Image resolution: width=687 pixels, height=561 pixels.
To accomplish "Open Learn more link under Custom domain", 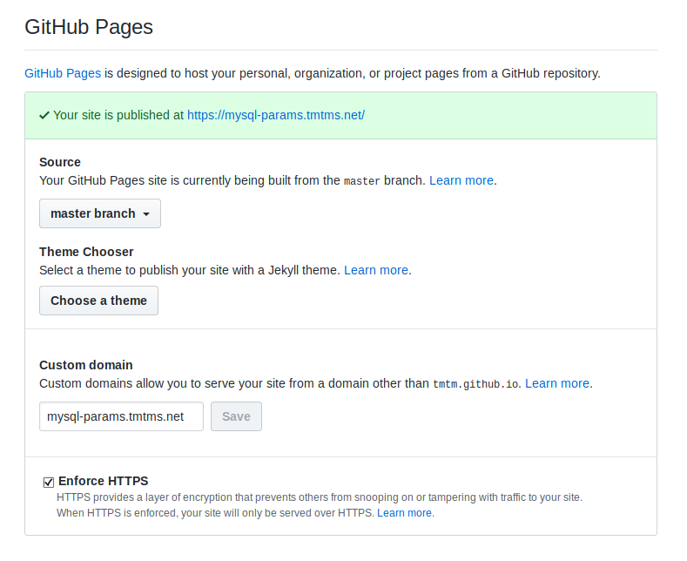I will (x=557, y=383).
